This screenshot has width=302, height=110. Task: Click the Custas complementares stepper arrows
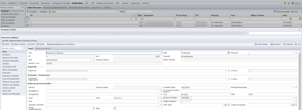pos(93,109)
